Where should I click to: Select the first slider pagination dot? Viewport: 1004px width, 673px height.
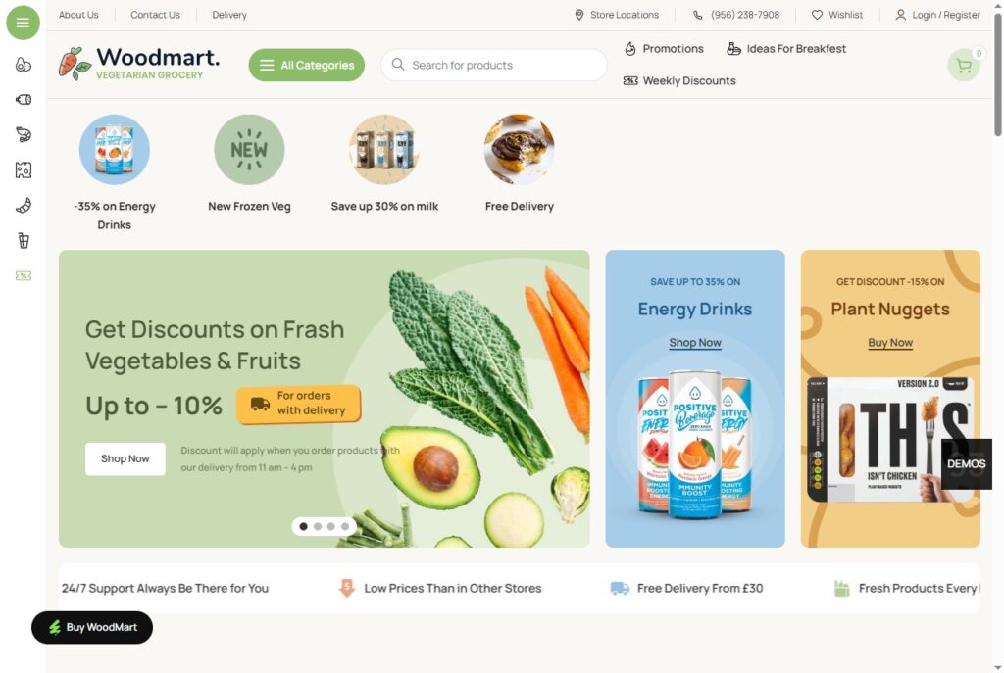point(304,526)
